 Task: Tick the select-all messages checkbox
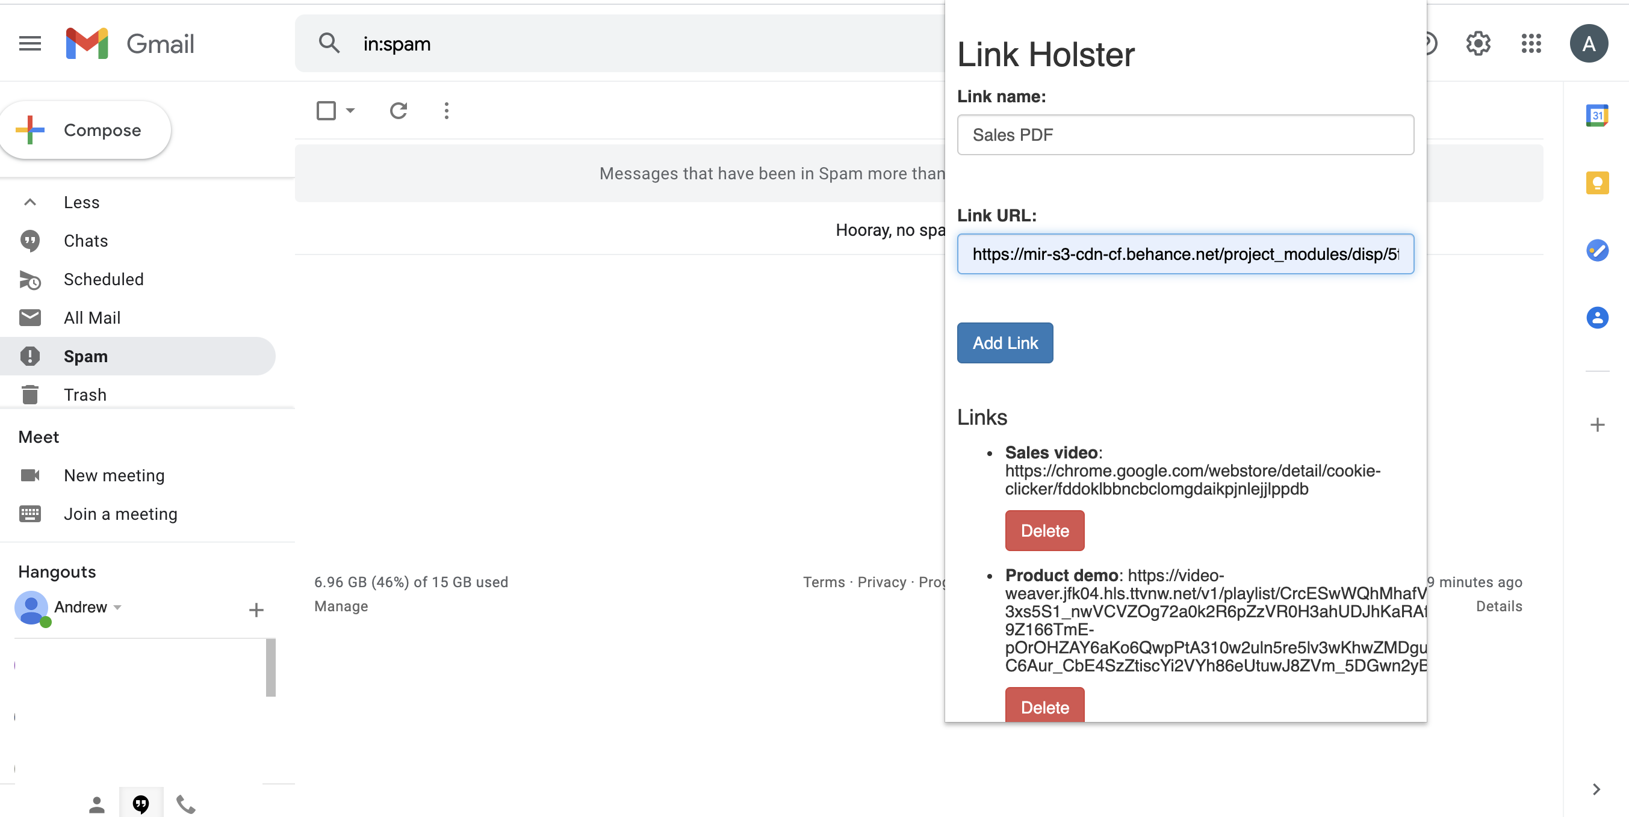[326, 111]
